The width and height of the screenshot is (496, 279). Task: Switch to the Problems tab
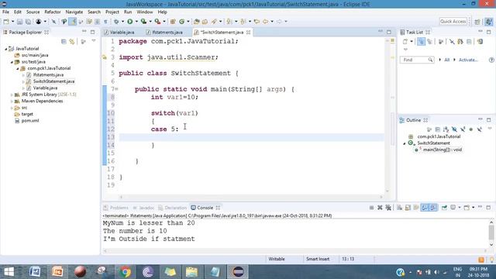tap(116, 208)
